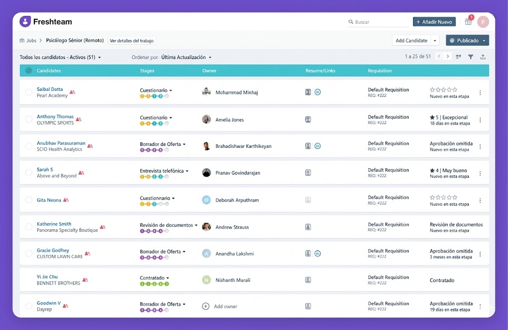
Task: Click the list view layout icon
Action: [458, 57]
